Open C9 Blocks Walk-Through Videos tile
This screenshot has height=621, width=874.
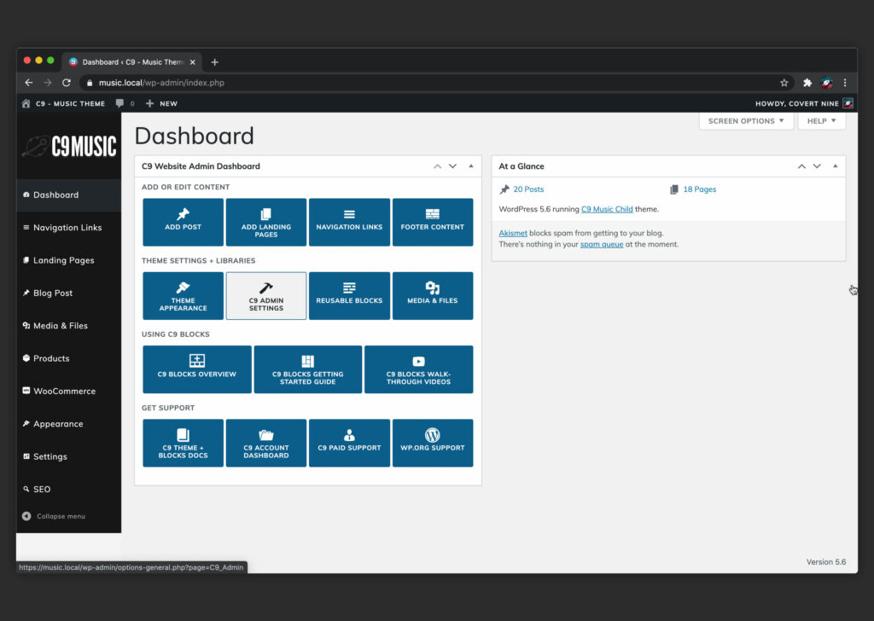pos(418,369)
